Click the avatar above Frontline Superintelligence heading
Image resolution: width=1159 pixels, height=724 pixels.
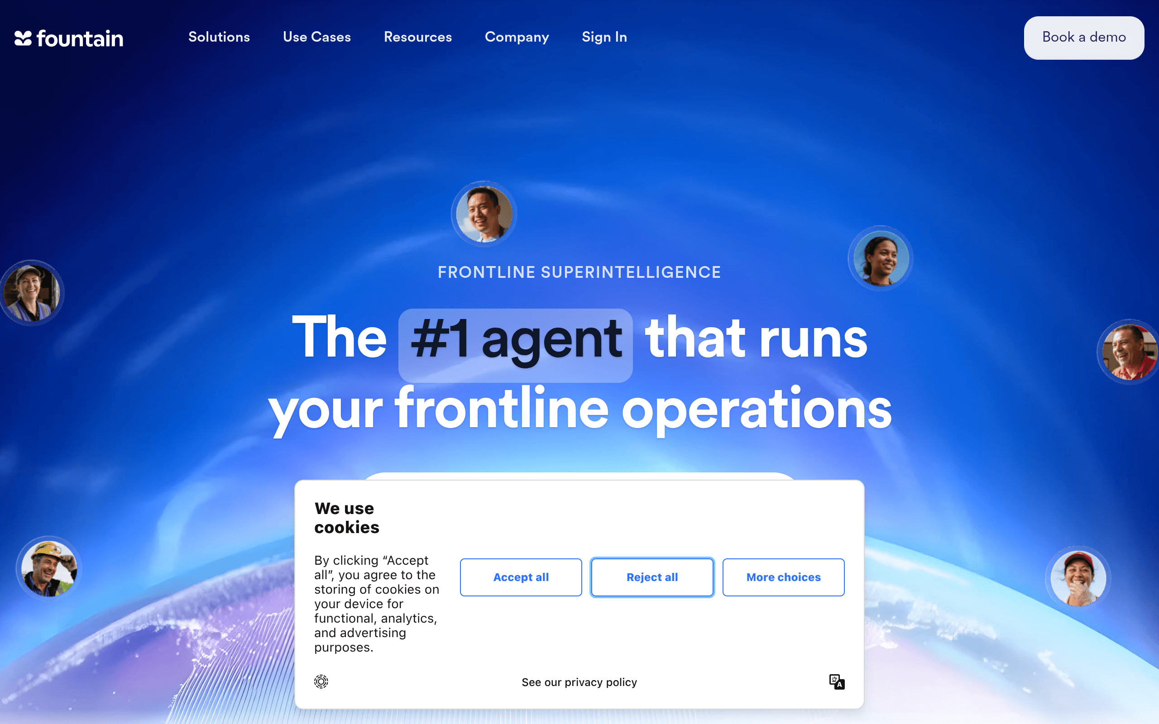pyautogui.click(x=484, y=214)
